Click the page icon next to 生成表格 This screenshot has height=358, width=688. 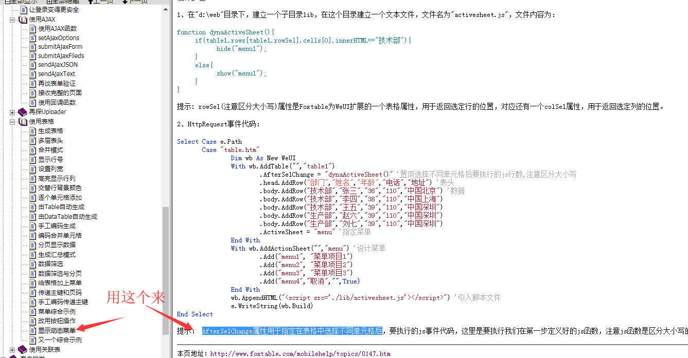pos(33,131)
